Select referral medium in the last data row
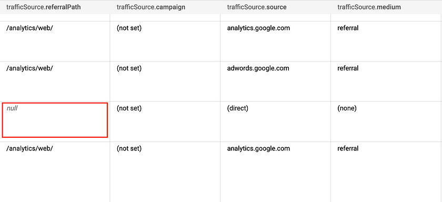442x202 pixels. [348, 148]
